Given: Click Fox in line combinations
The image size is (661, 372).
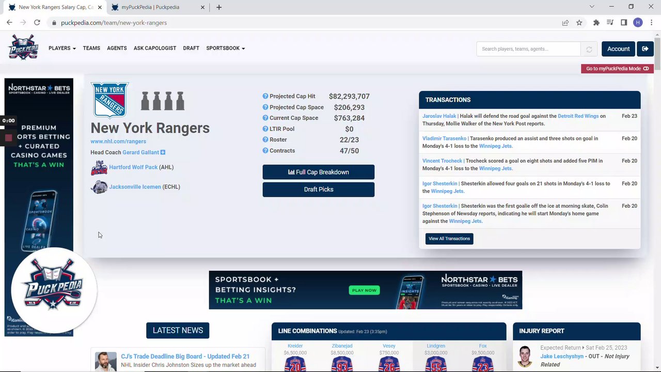Looking at the screenshot, I should point(483,346).
